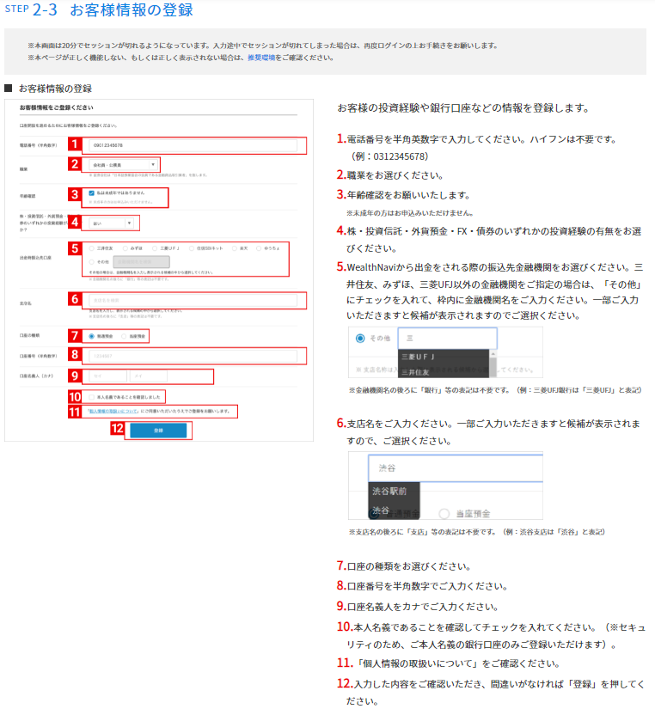This screenshot has width=655, height=715.
Task: Choose the 三井住友 suggestion in the example dropdown
Action: (x=444, y=372)
